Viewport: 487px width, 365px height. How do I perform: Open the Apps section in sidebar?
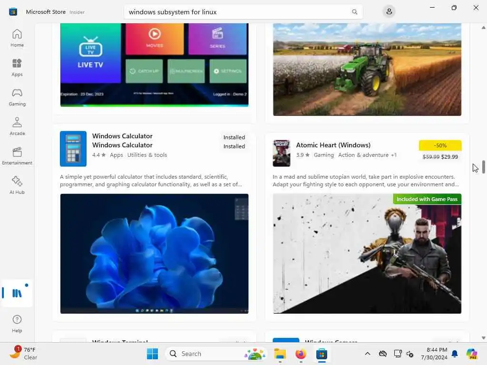click(17, 67)
